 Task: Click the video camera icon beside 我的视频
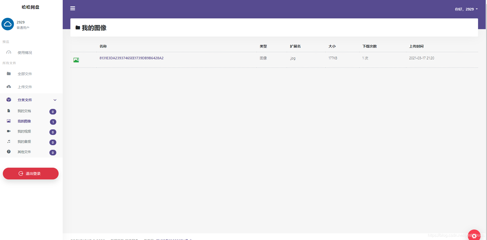click(x=9, y=131)
